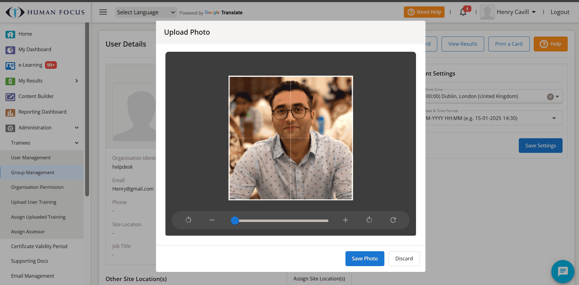This screenshot has height=285, width=579.
Task: Discard the uploaded photo
Action: [404, 259]
